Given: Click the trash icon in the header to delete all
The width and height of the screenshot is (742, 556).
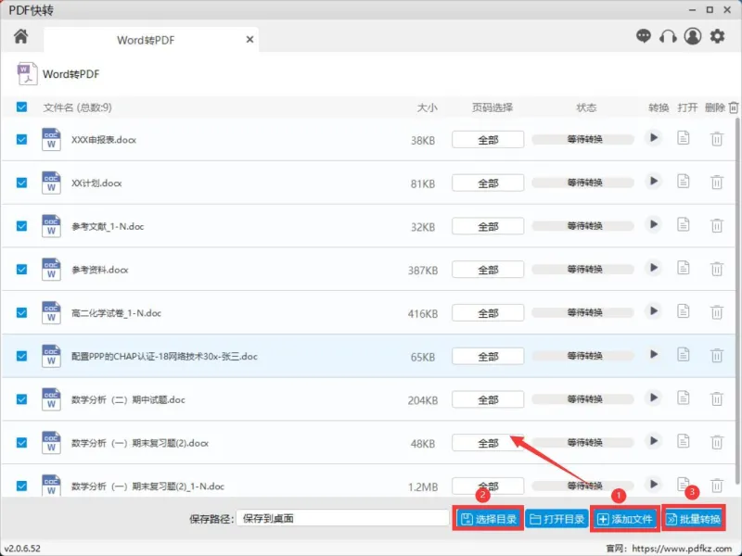Looking at the screenshot, I should [733, 107].
